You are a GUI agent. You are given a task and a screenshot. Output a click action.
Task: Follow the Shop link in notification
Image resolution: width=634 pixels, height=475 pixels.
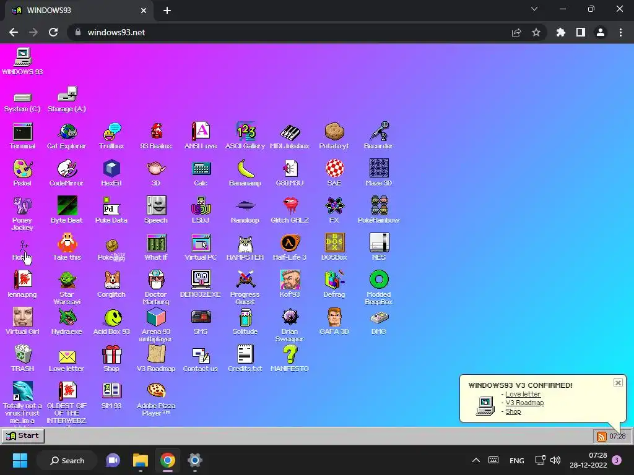513,411
